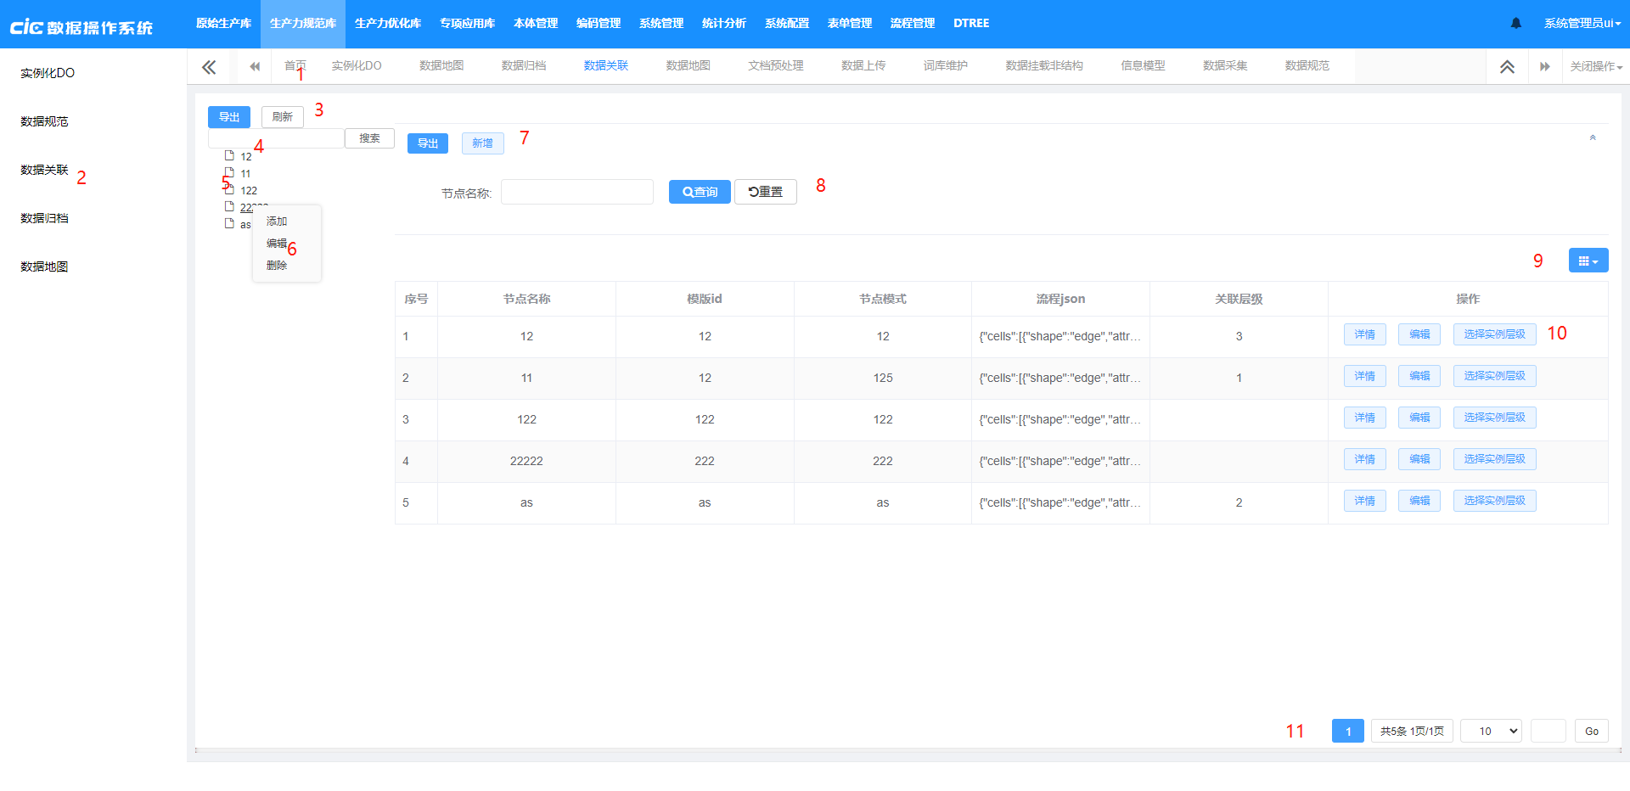Collapse the sidebar with double-left chevron
The height and width of the screenshot is (791, 1630).
click(209, 67)
